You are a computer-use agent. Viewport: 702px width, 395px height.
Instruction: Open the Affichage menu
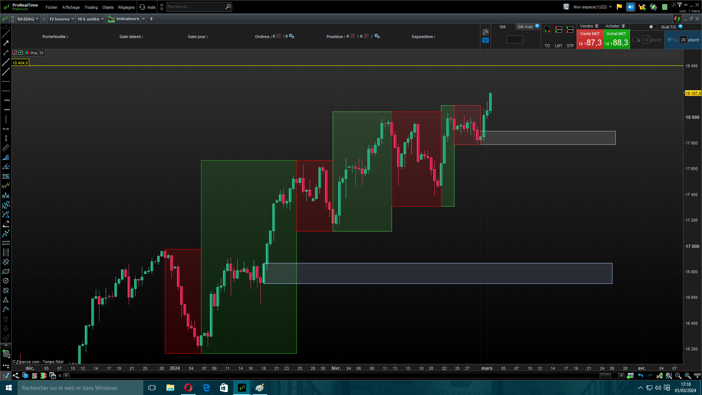click(x=71, y=7)
